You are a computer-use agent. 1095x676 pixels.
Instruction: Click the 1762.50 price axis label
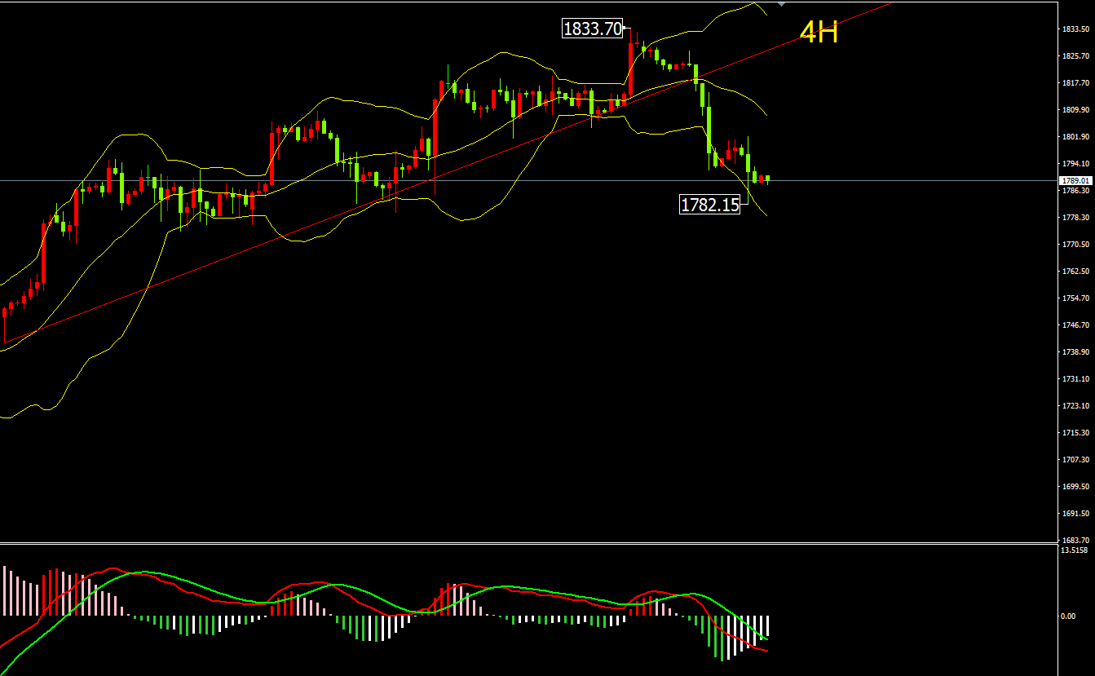[1075, 272]
